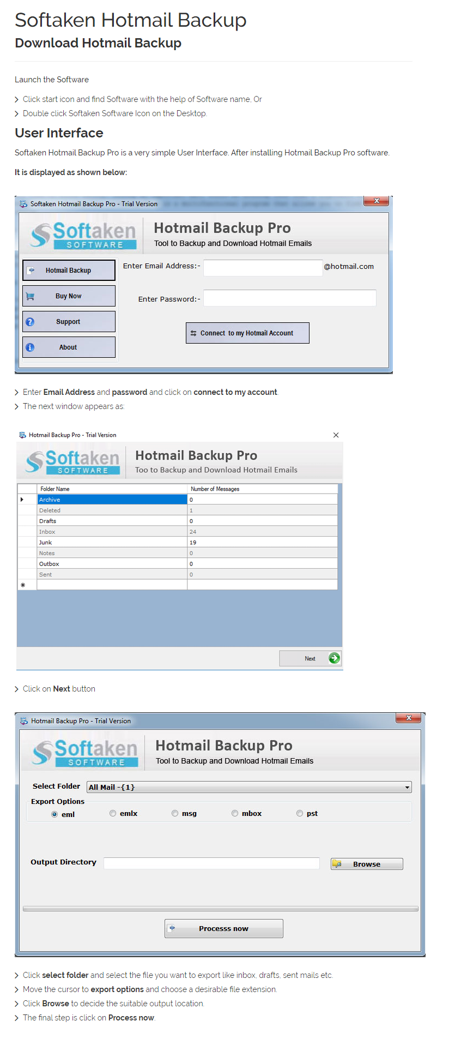Click the info icon beside About
Viewport: 455px width, 1045px height.
coord(30,347)
